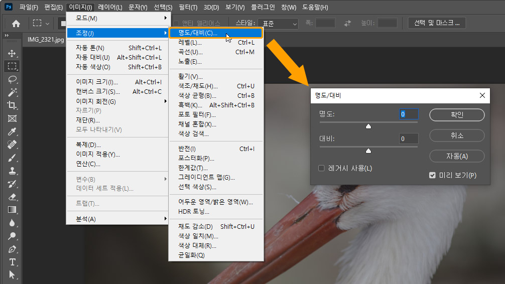Choose 캔버스 크기(S)... menu item
Image resolution: width=505 pixels, height=284 pixels.
pos(118,91)
